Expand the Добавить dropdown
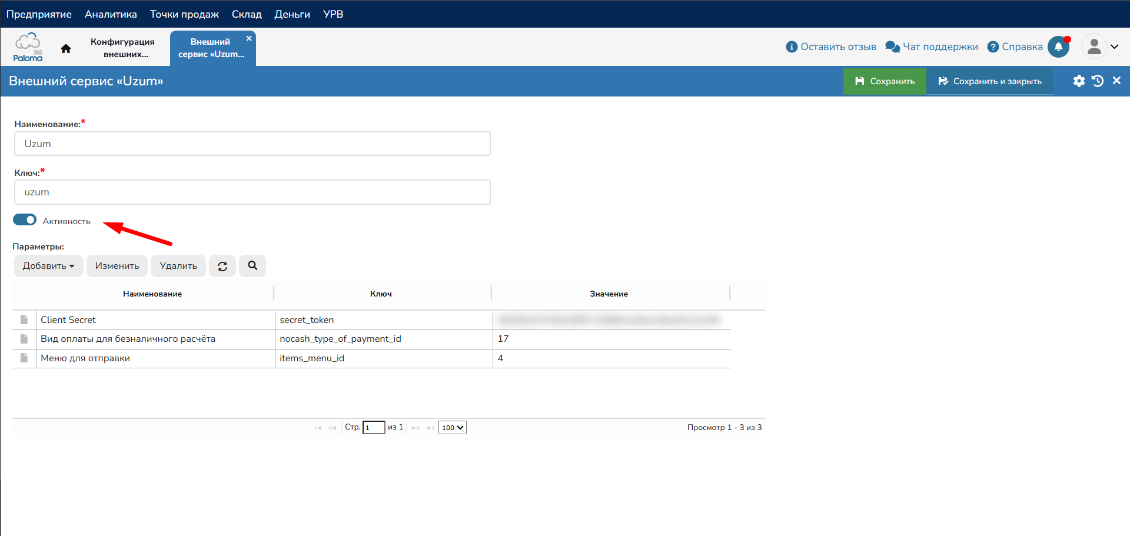1130x536 pixels. [x=48, y=266]
